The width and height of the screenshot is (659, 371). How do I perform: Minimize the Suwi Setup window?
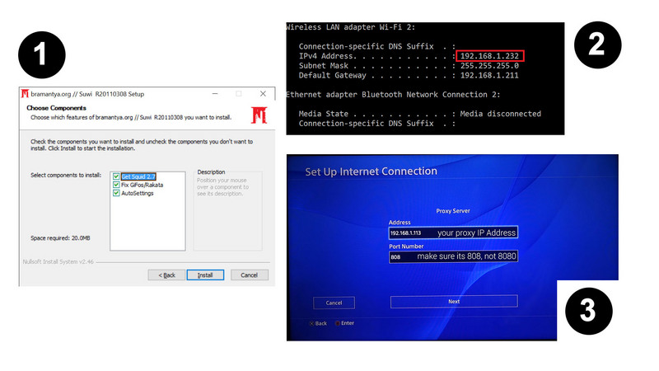215,94
